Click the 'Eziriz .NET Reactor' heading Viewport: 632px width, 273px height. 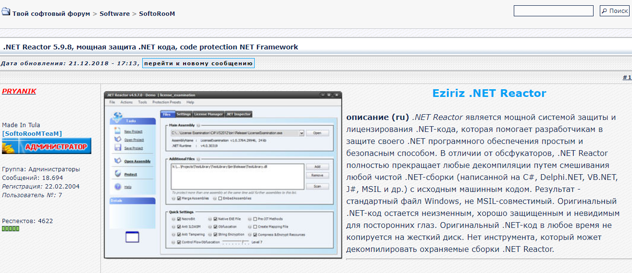click(489, 93)
